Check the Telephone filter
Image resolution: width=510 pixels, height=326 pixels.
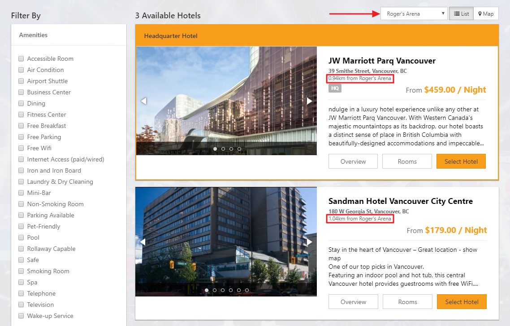(21, 293)
